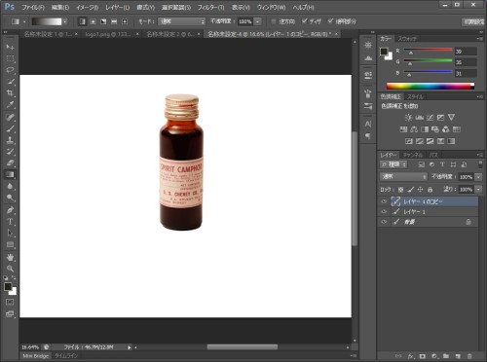
Task: Add a Channel Mixer adjustment
Action: tap(446, 129)
